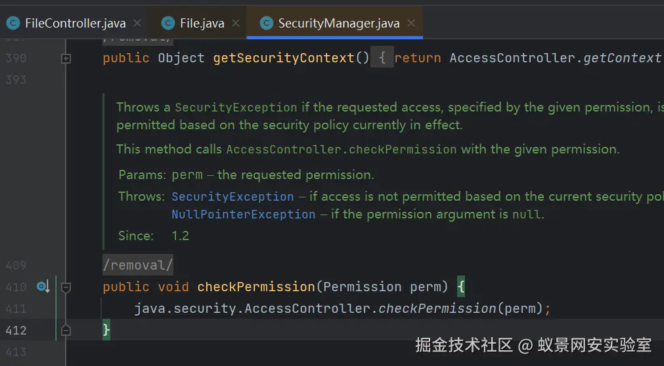This screenshot has width=664, height=366.
Task: Expand the folded getSecurityContext method at line 390
Action: 66,58
